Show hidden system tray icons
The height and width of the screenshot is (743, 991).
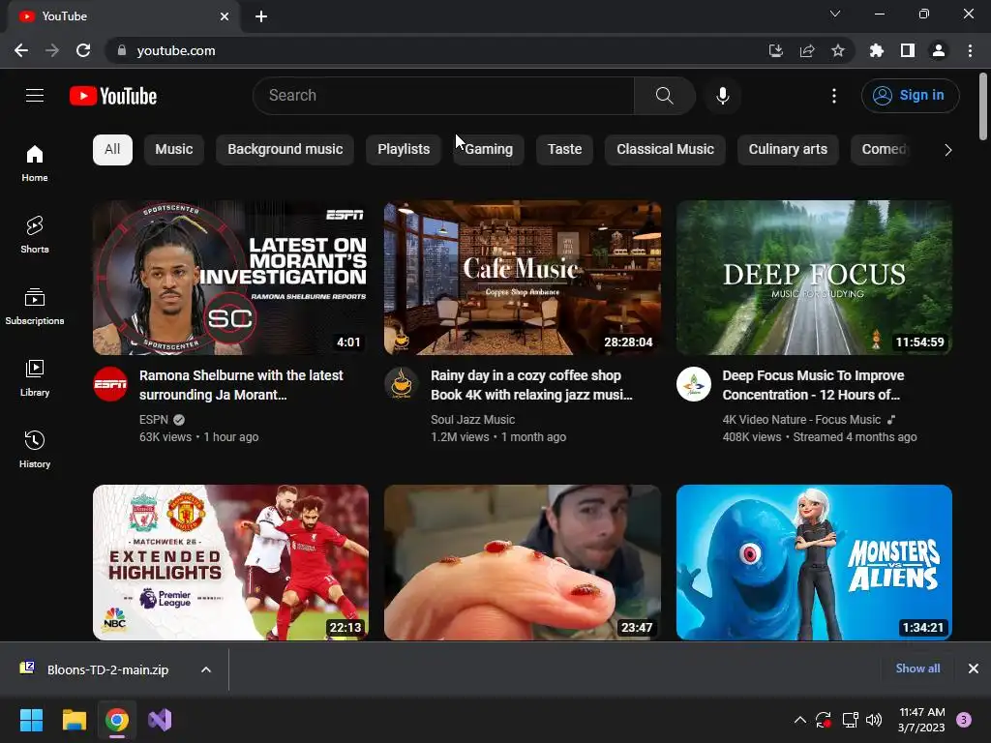click(800, 720)
